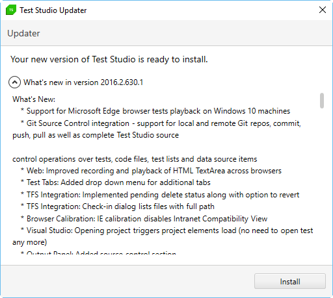The width and height of the screenshot is (333, 298).
Task: Click the "What's new in version 2016.2.630.1" label
Action: (x=83, y=82)
